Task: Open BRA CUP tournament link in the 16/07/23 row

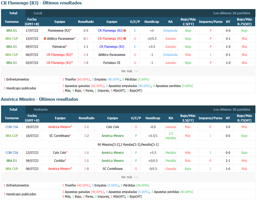Action: point(12,136)
